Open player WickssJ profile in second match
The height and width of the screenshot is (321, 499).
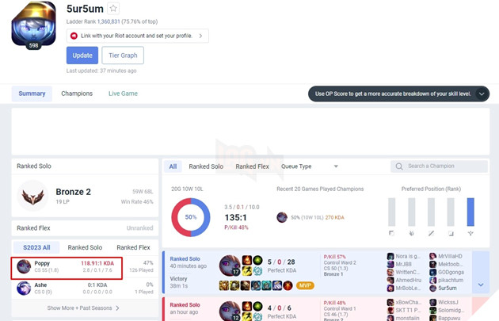448,302
